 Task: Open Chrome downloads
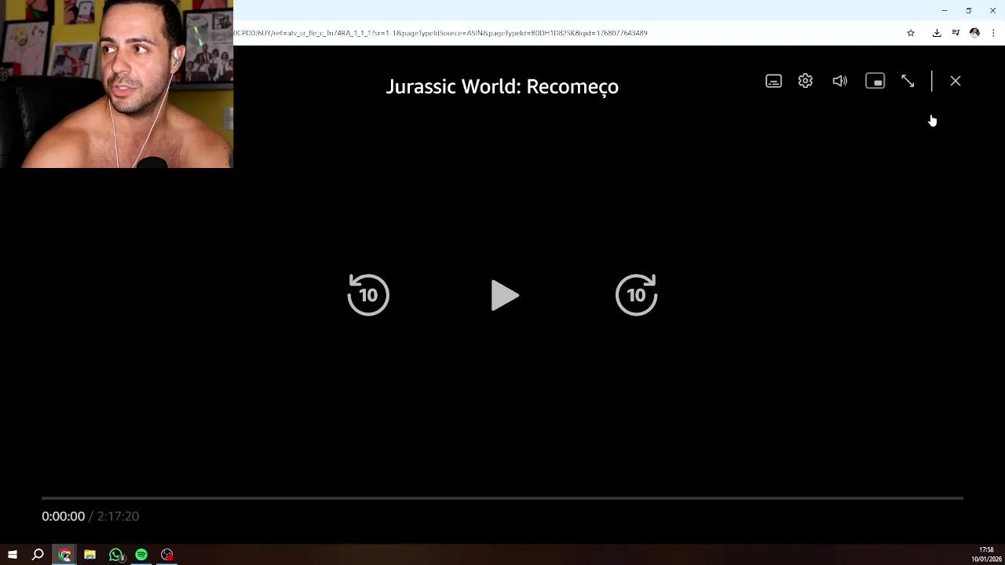tap(937, 33)
